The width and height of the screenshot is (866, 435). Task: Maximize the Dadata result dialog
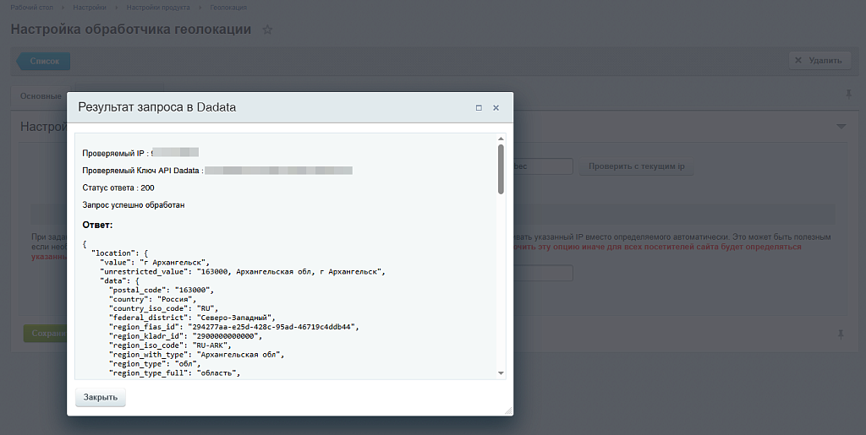pyautogui.click(x=479, y=108)
